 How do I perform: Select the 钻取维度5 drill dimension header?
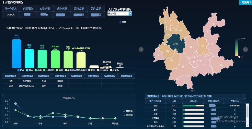tap(76, 76)
